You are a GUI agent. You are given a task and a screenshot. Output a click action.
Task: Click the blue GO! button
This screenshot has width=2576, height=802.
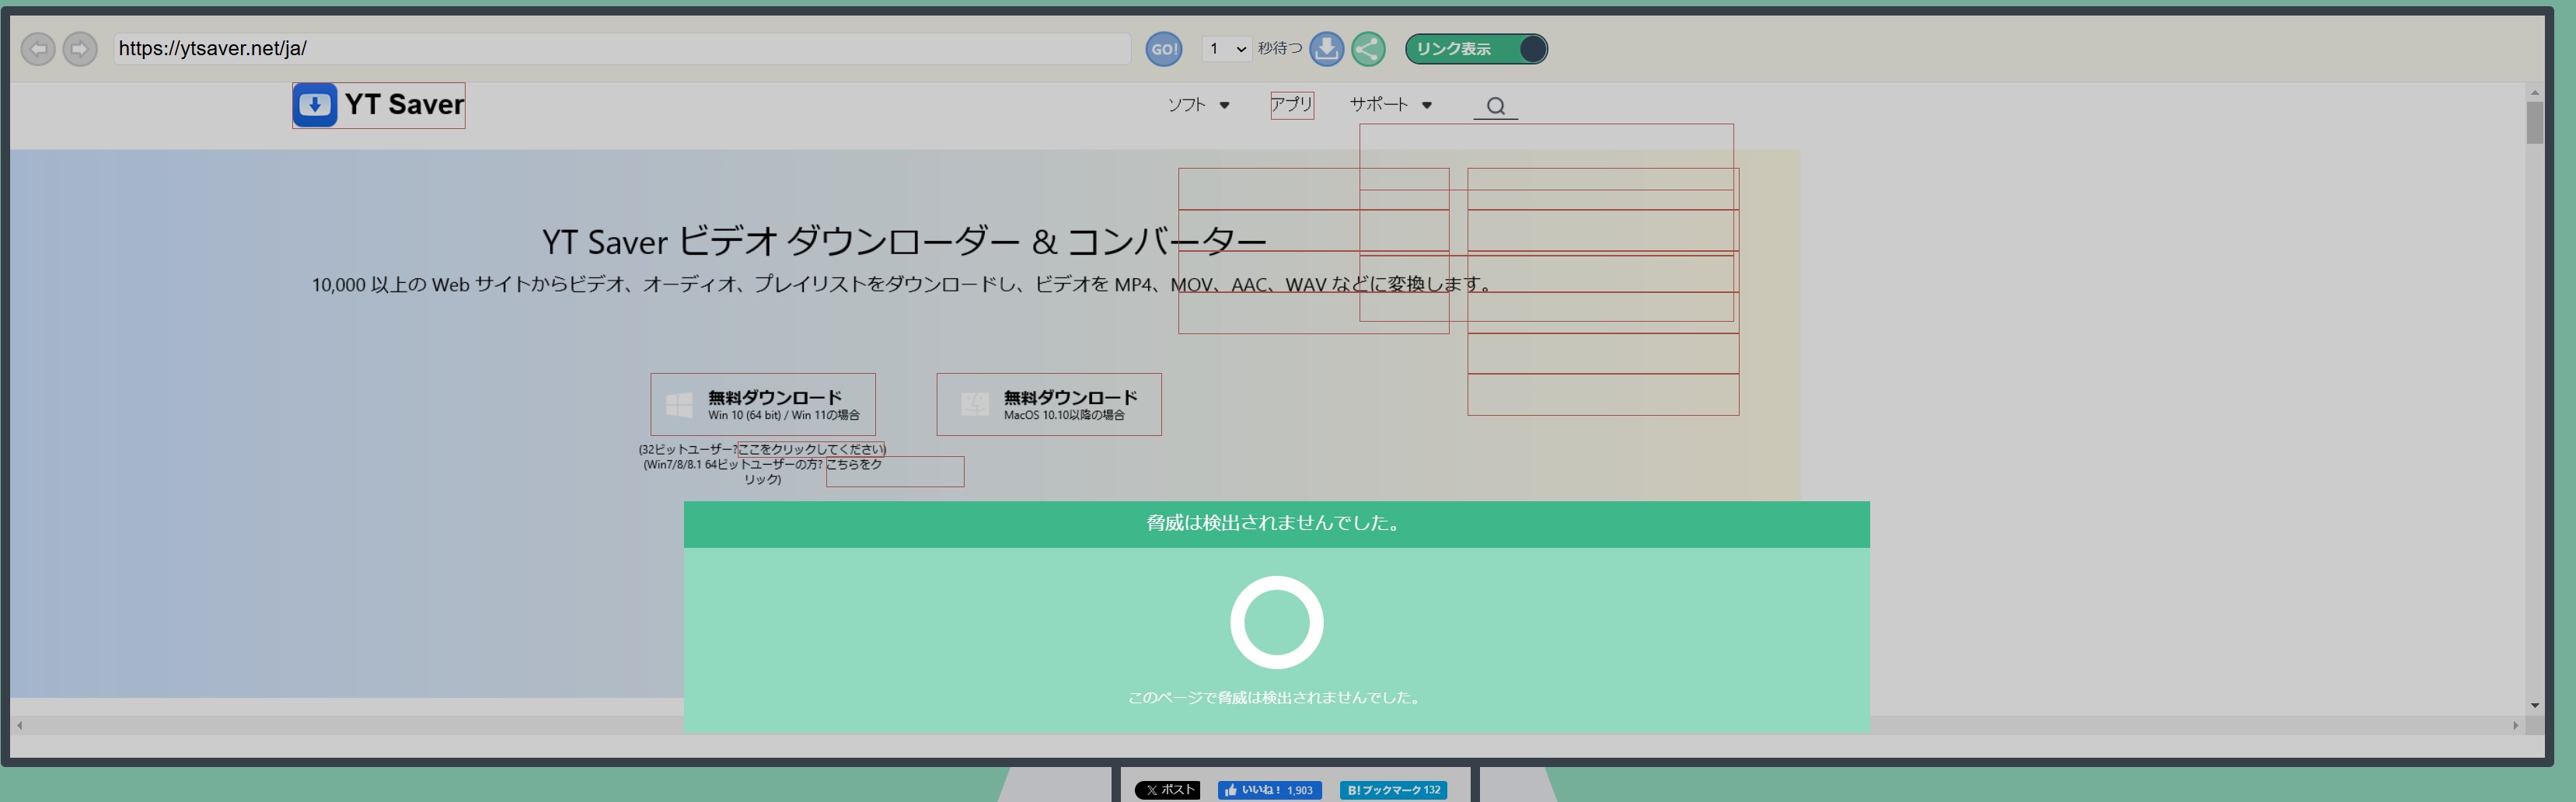1163,49
